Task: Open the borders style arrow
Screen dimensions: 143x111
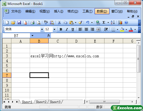Action: (117, 29)
